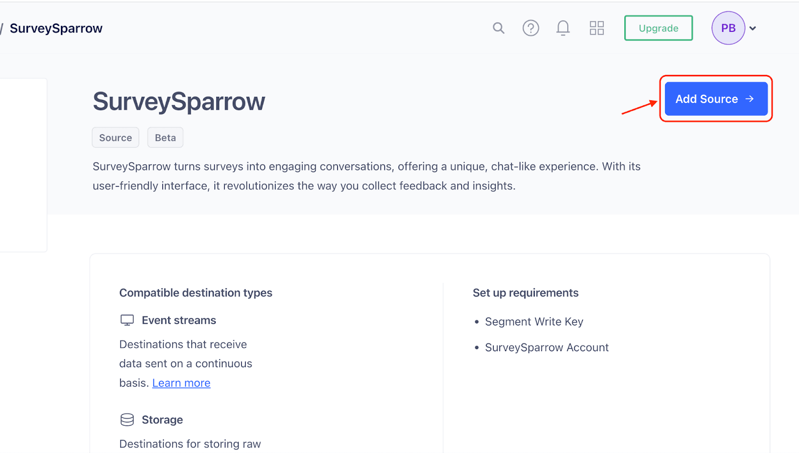Click the Event streams monitor icon
Screen dimensions: 799x453
coord(127,320)
